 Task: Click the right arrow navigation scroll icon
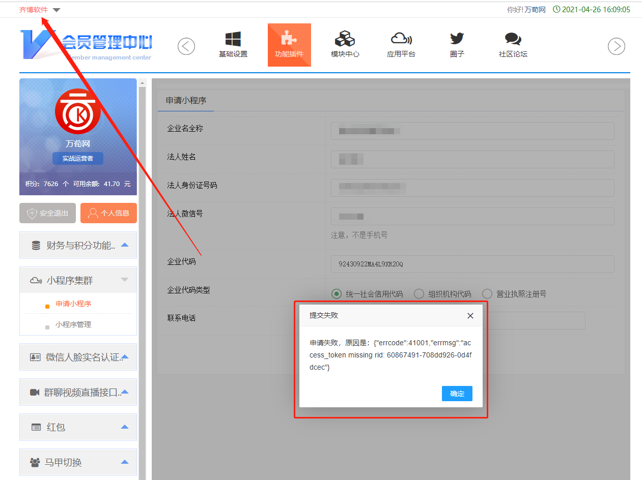point(617,46)
